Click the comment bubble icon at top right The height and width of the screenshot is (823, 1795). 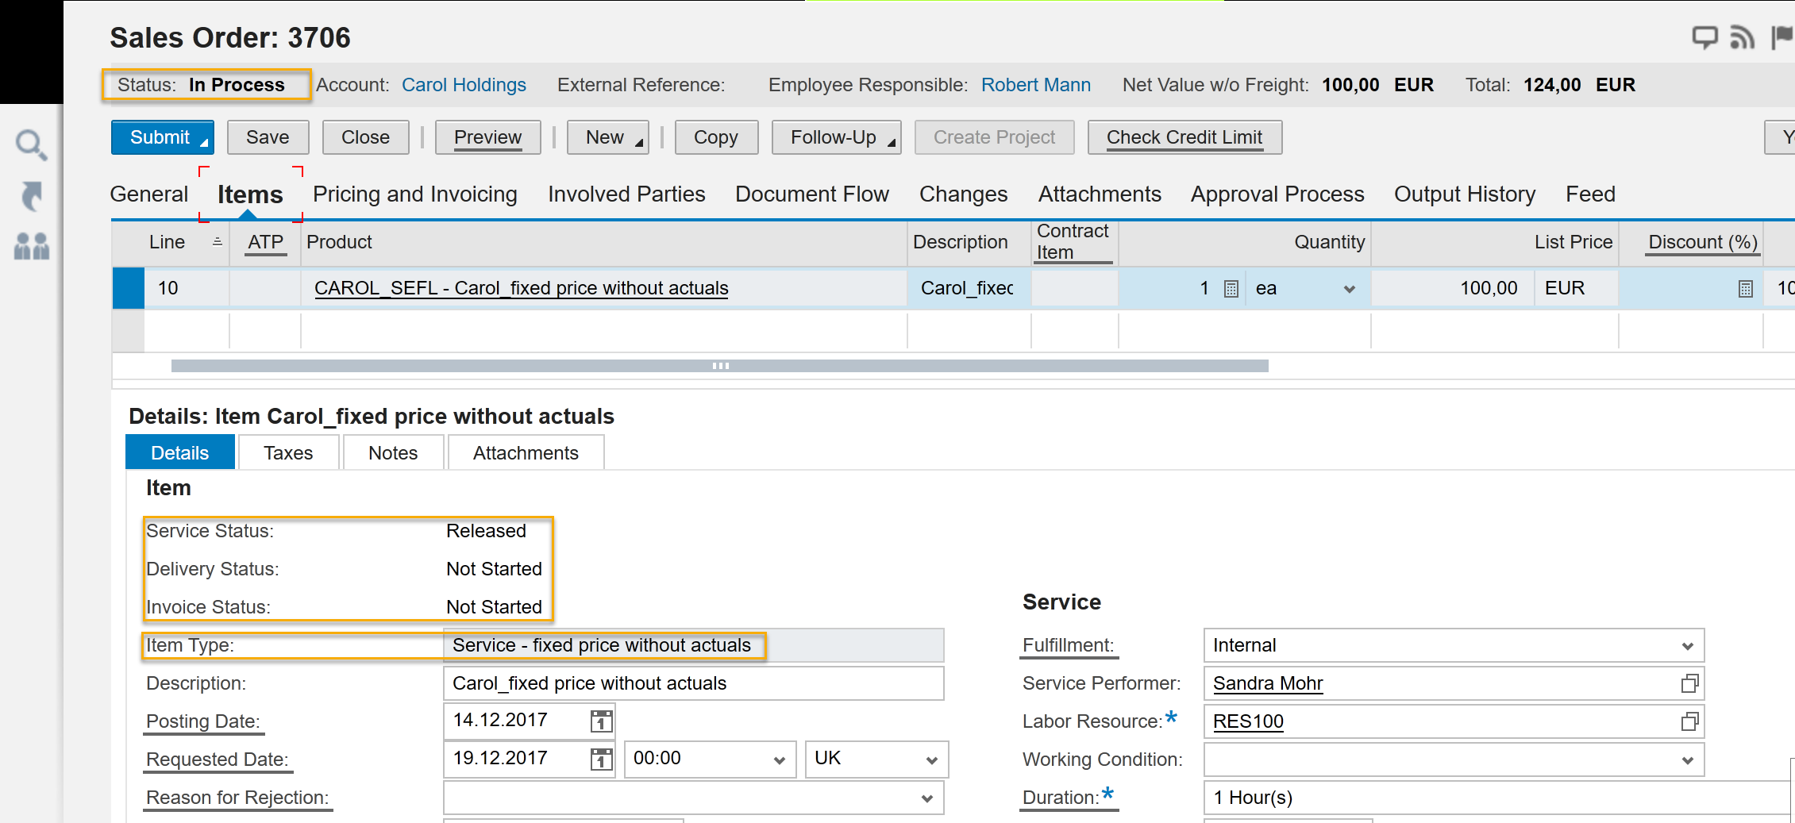pyautogui.click(x=1704, y=37)
